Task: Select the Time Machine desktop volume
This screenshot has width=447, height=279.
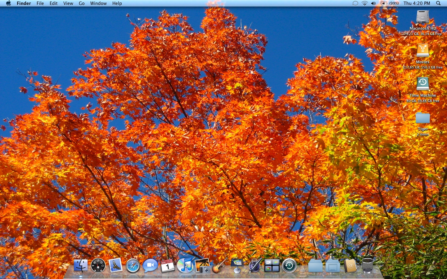Action: pos(422,84)
